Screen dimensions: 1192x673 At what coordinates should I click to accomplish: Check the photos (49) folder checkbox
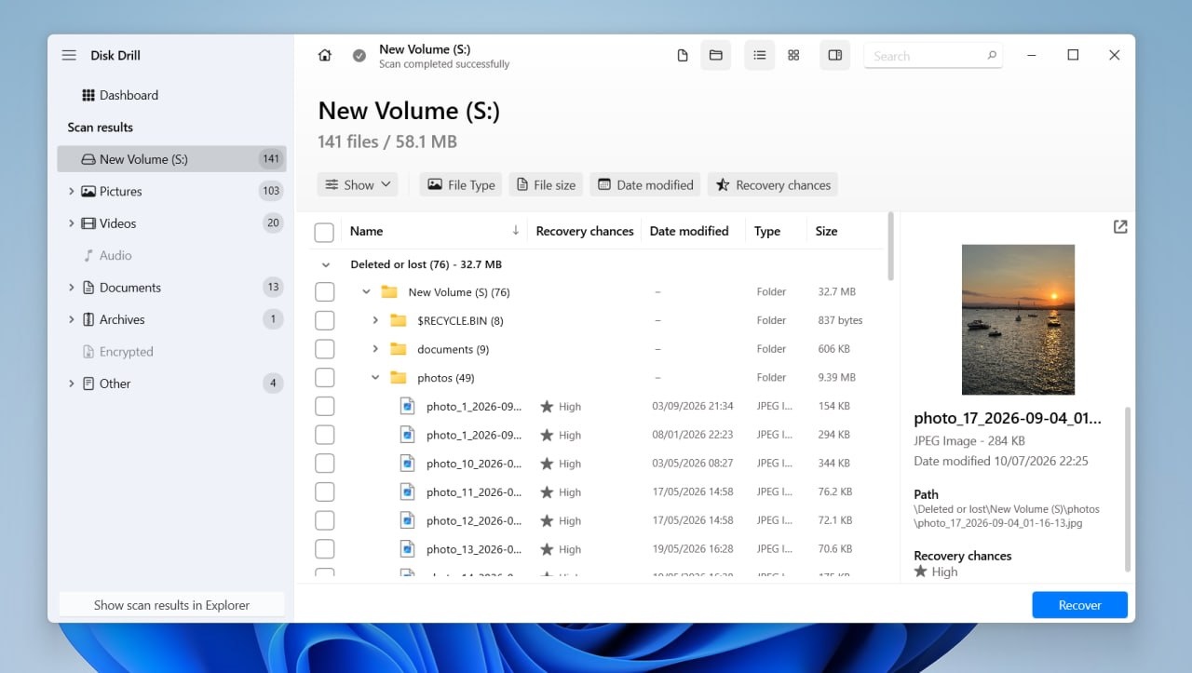coord(324,378)
